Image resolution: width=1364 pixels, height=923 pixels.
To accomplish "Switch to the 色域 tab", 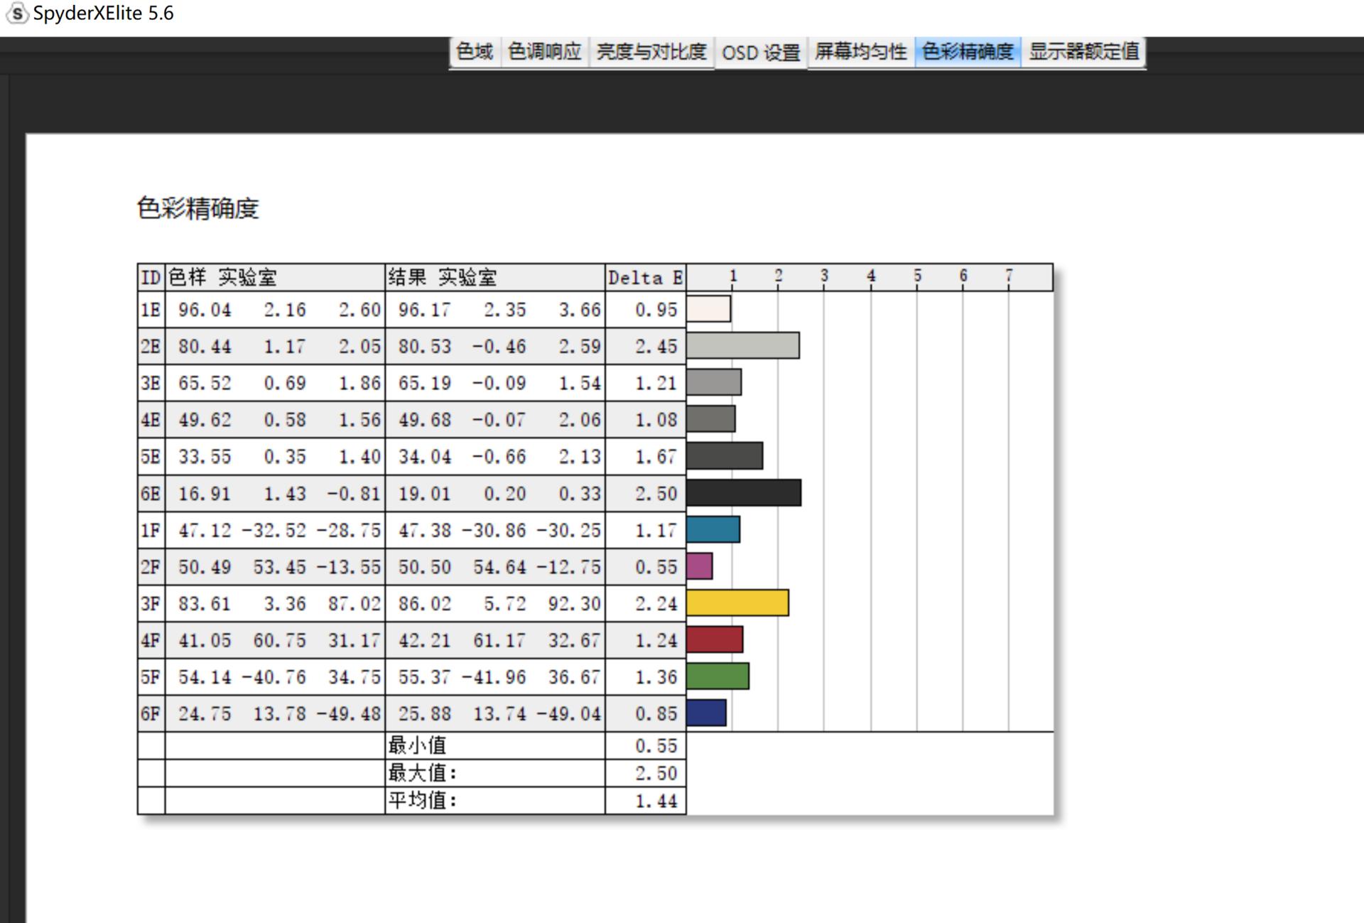I will [x=475, y=52].
